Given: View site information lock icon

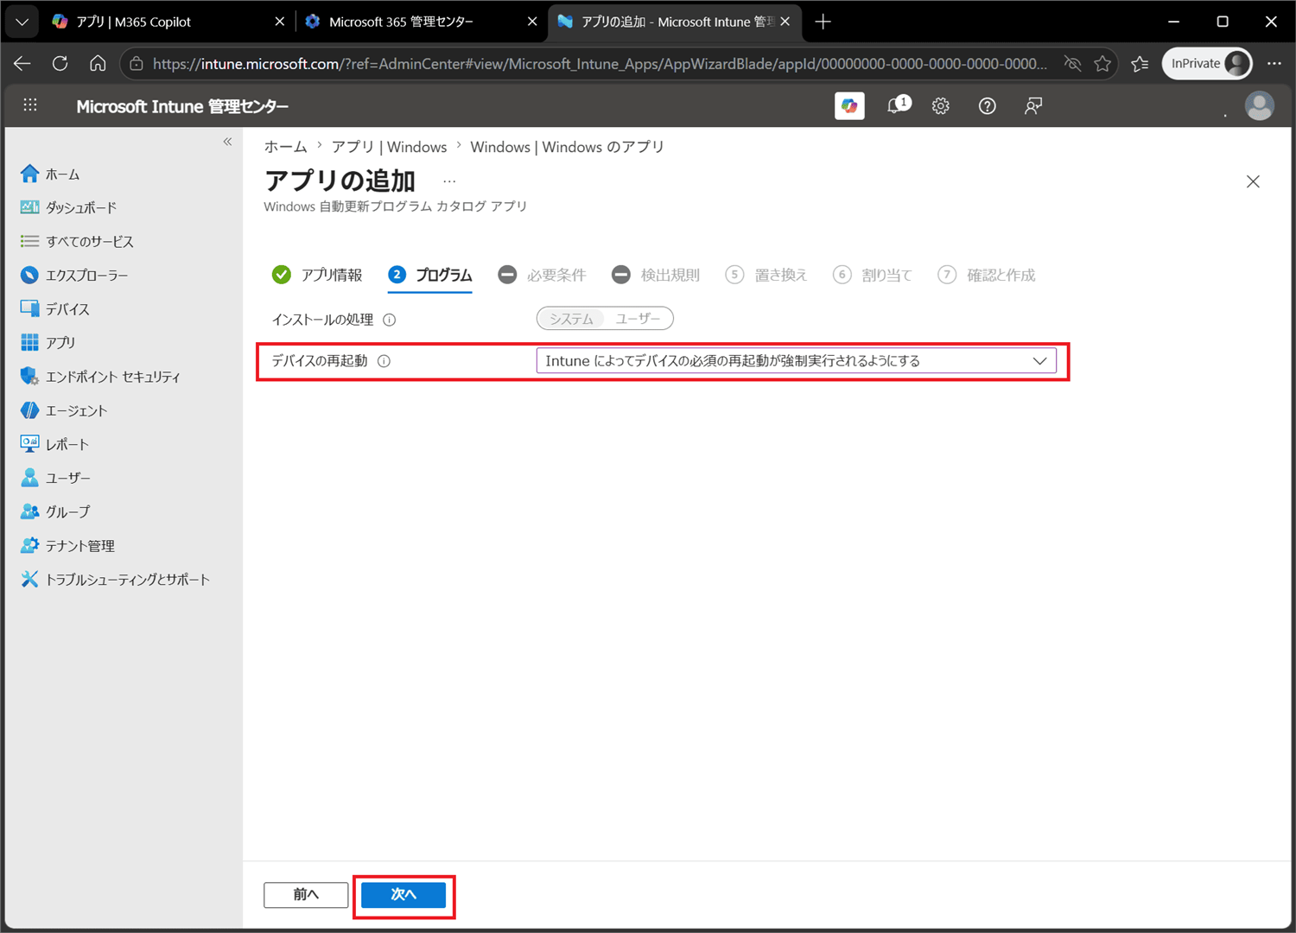Looking at the screenshot, I should point(137,63).
